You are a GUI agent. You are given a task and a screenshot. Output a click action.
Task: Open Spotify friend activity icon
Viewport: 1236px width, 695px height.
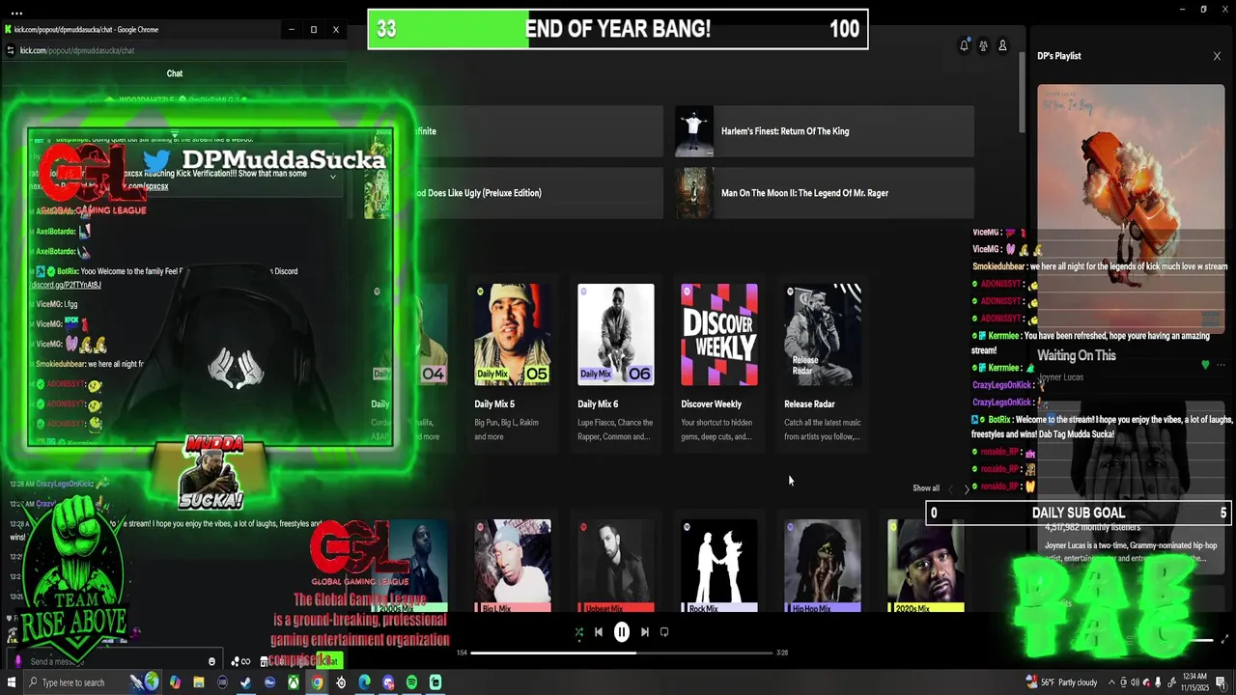coord(983,45)
